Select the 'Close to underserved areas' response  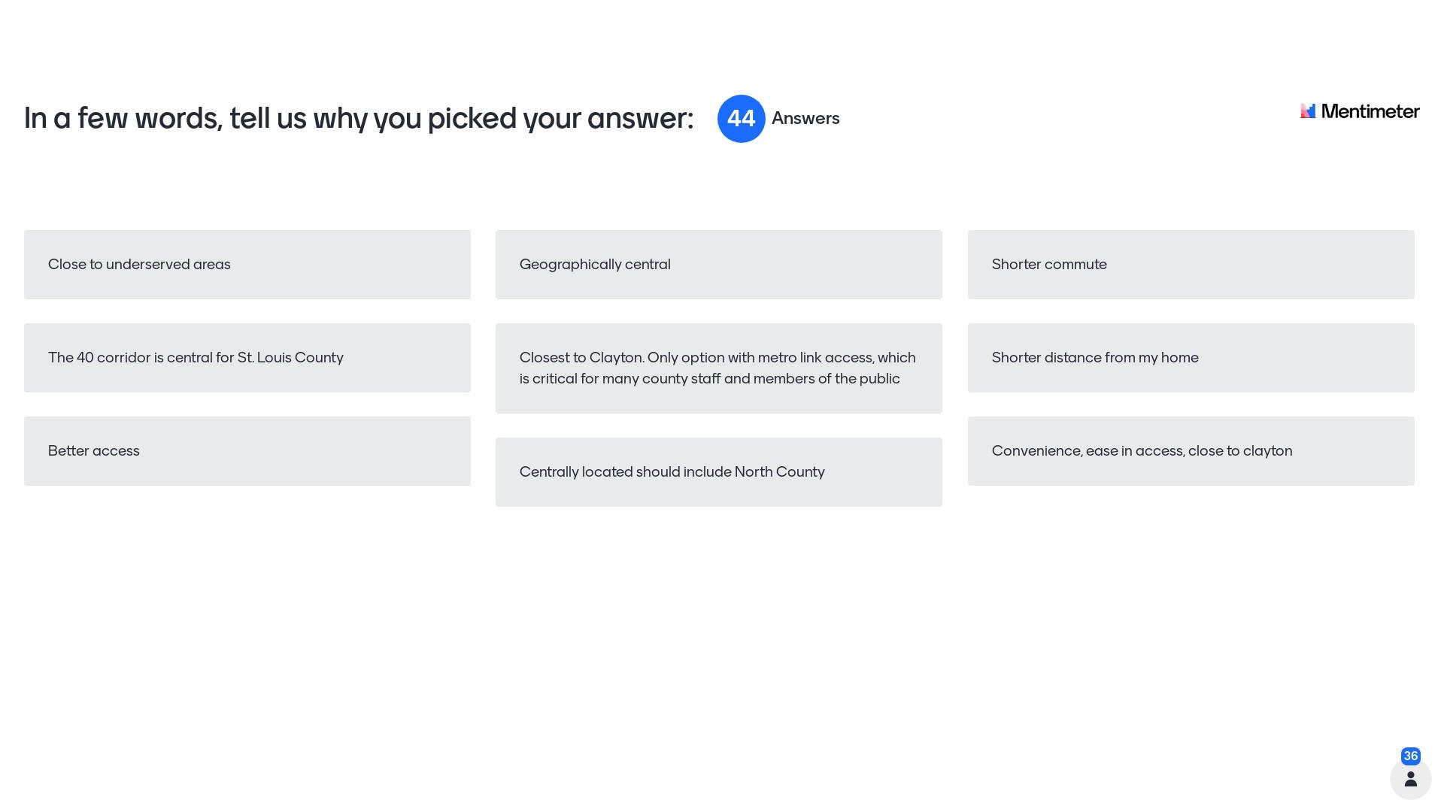247,265
